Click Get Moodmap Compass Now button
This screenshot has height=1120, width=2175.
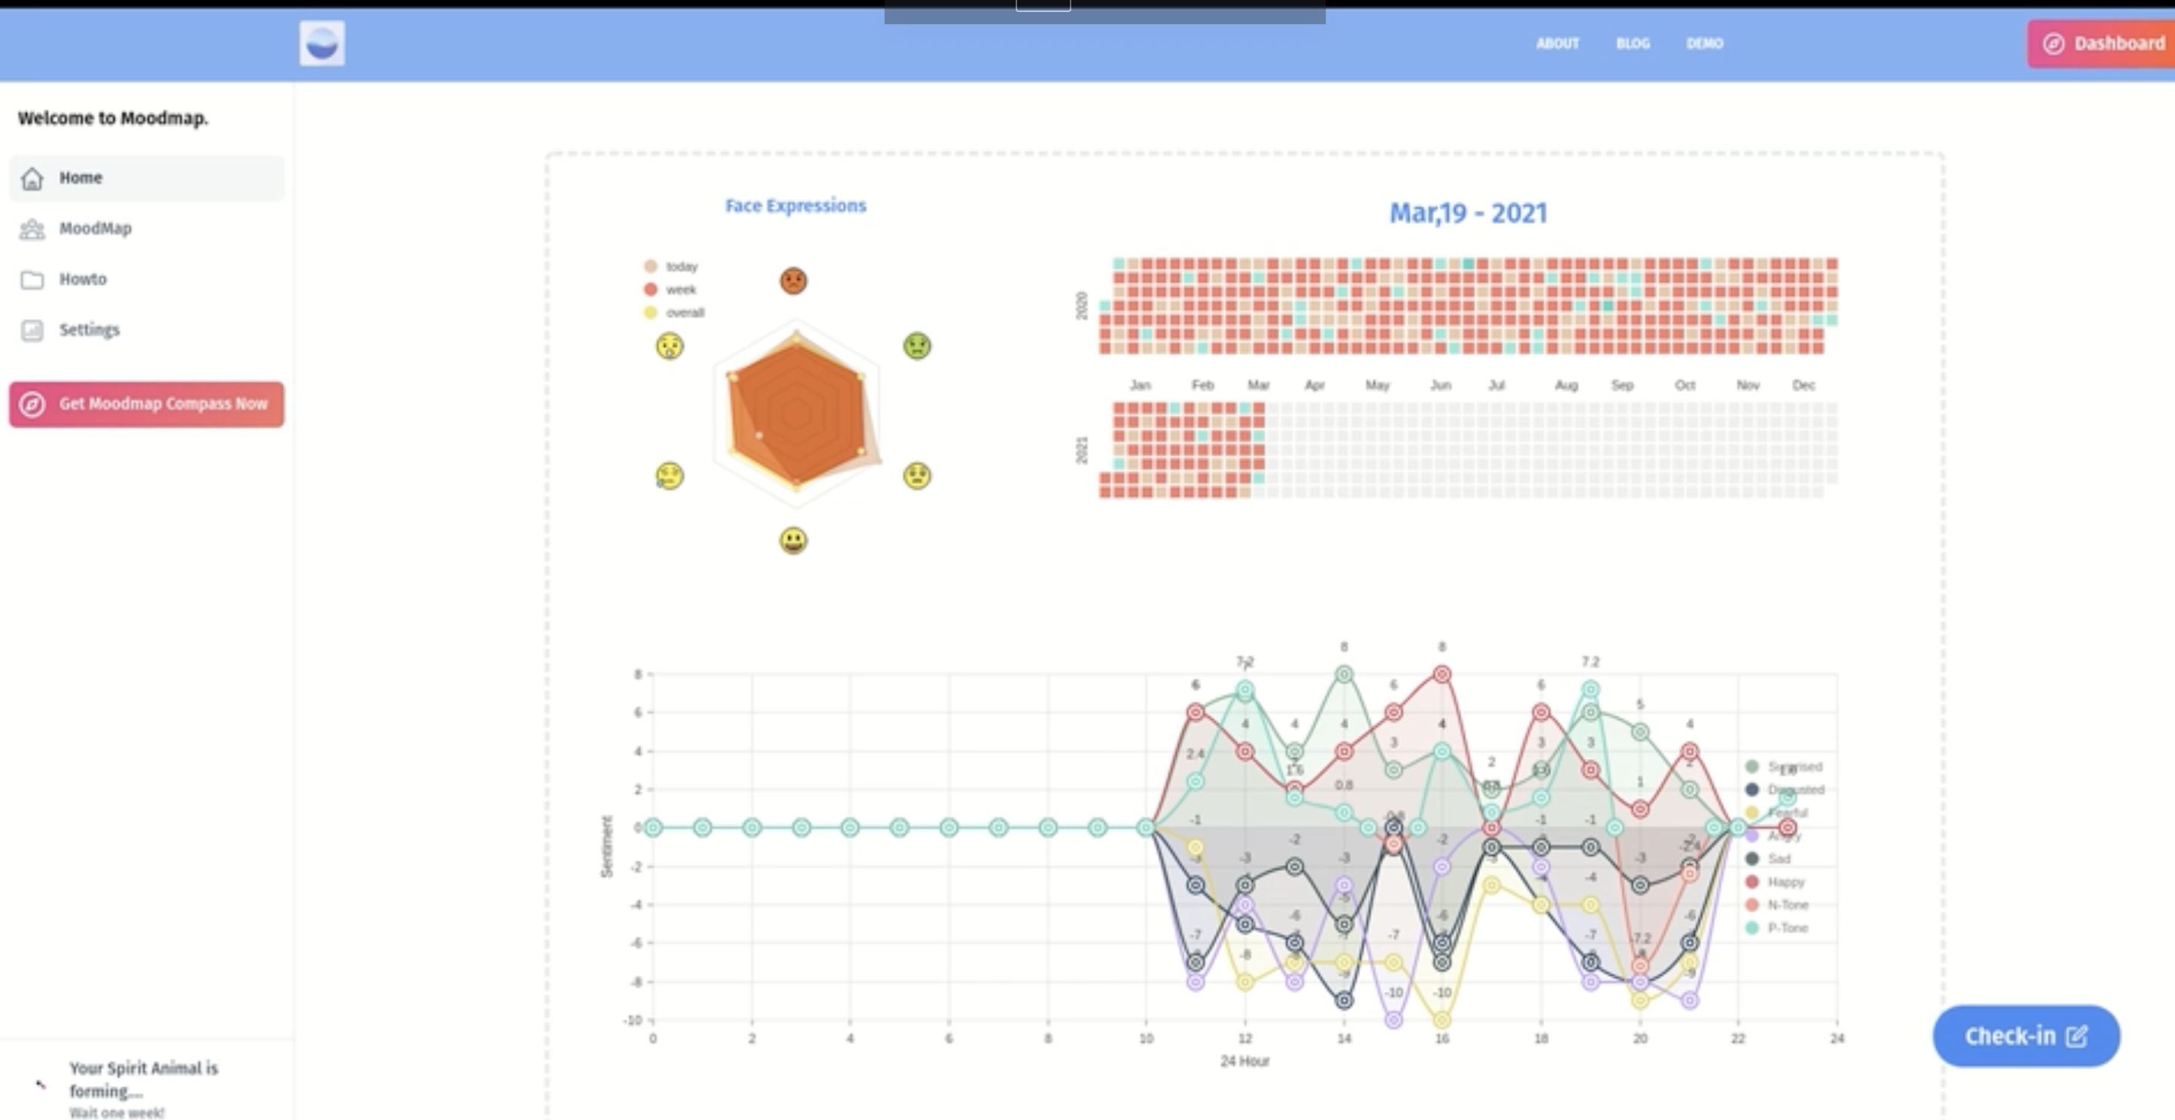tap(147, 404)
